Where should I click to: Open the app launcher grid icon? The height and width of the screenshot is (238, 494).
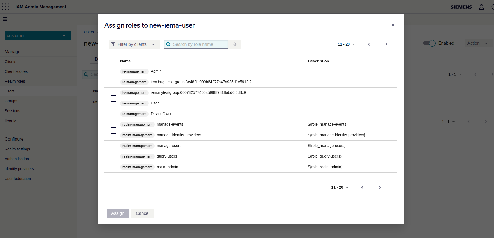pos(5,7)
